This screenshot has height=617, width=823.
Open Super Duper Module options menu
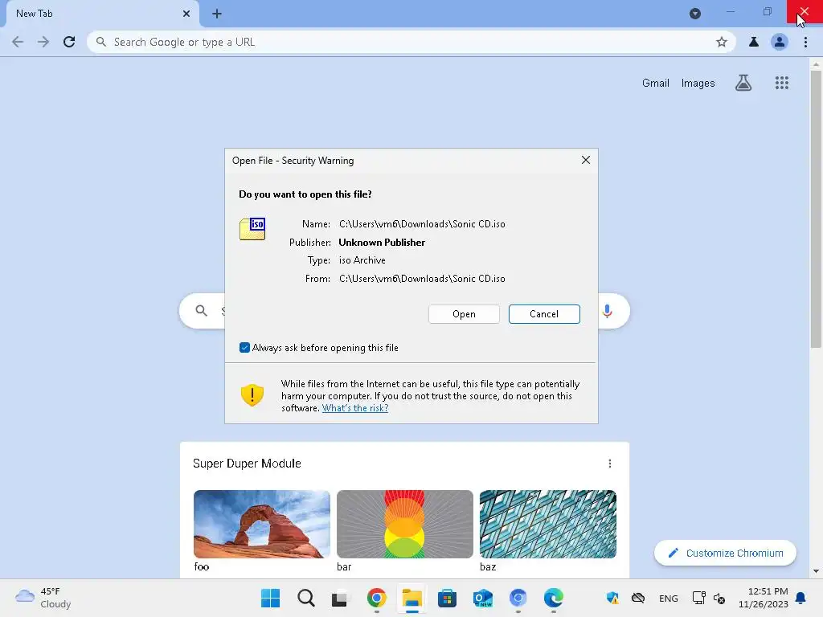point(610,464)
